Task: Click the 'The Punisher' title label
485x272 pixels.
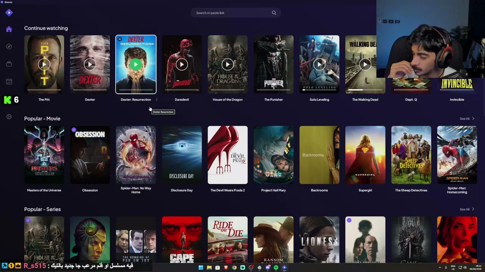Action: click(273, 100)
